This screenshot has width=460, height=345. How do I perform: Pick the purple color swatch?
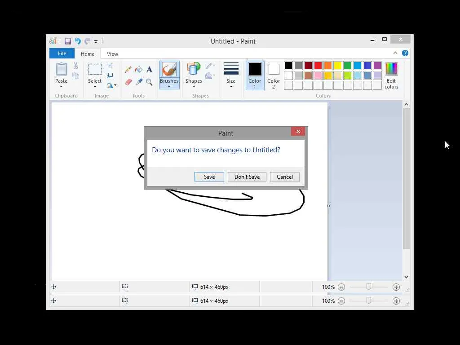(x=377, y=66)
